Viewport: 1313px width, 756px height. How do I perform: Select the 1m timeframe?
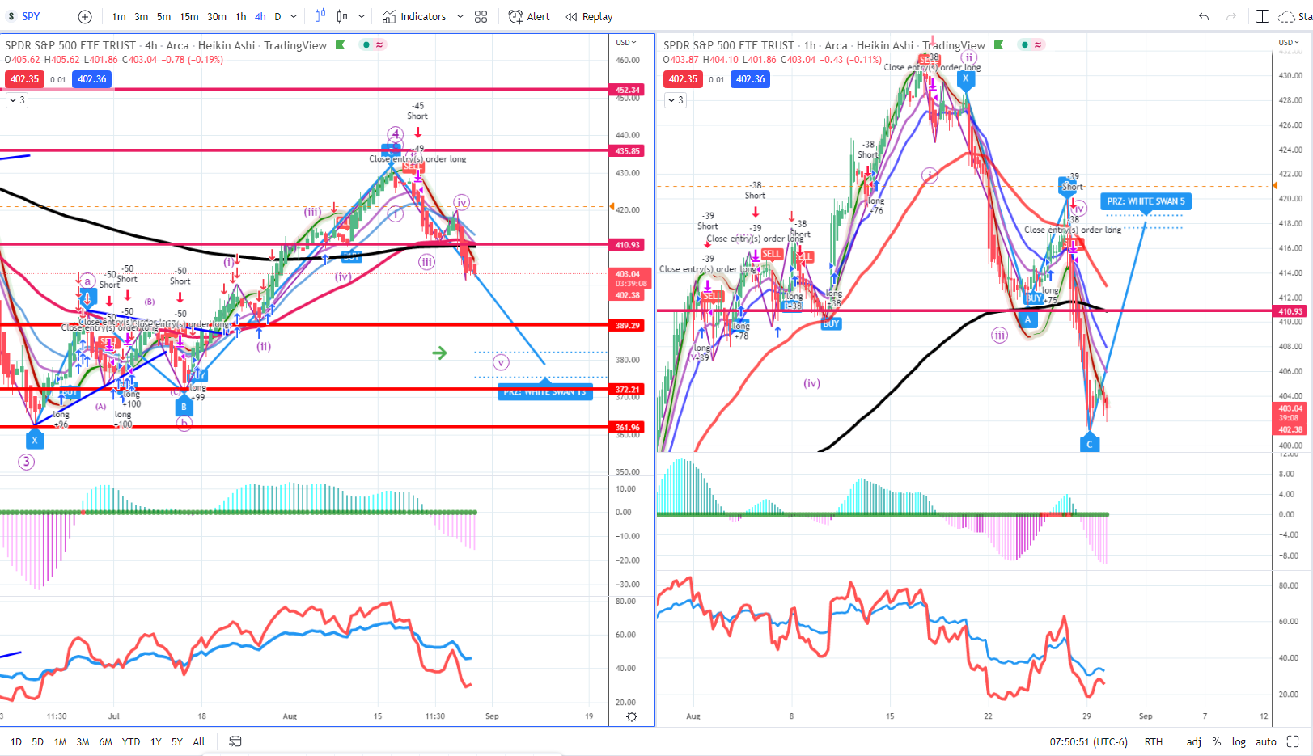(x=119, y=16)
